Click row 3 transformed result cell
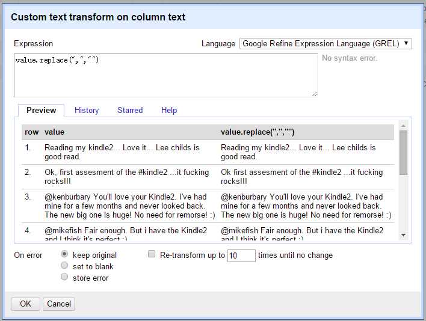The width and height of the screenshot is (426, 321). pyautogui.click(x=306, y=206)
